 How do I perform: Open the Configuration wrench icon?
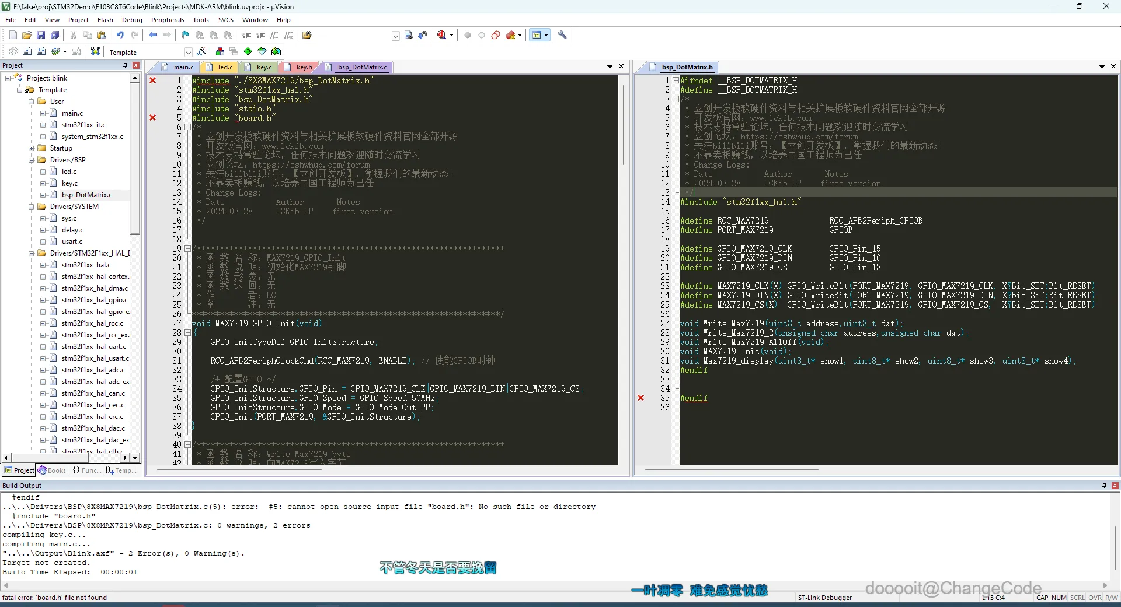point(562,35)
